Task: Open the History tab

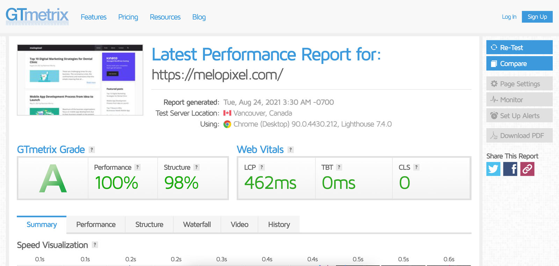Action: tap(279, 225)
